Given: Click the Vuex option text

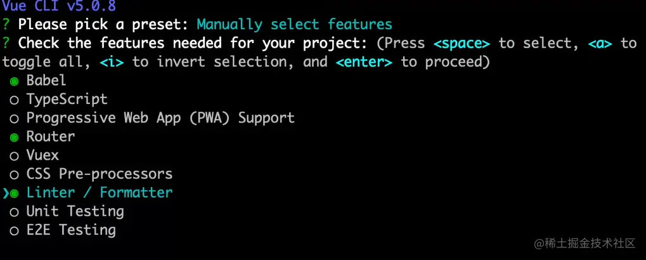Looking at the screenshot, I should [x=42, y=155].
